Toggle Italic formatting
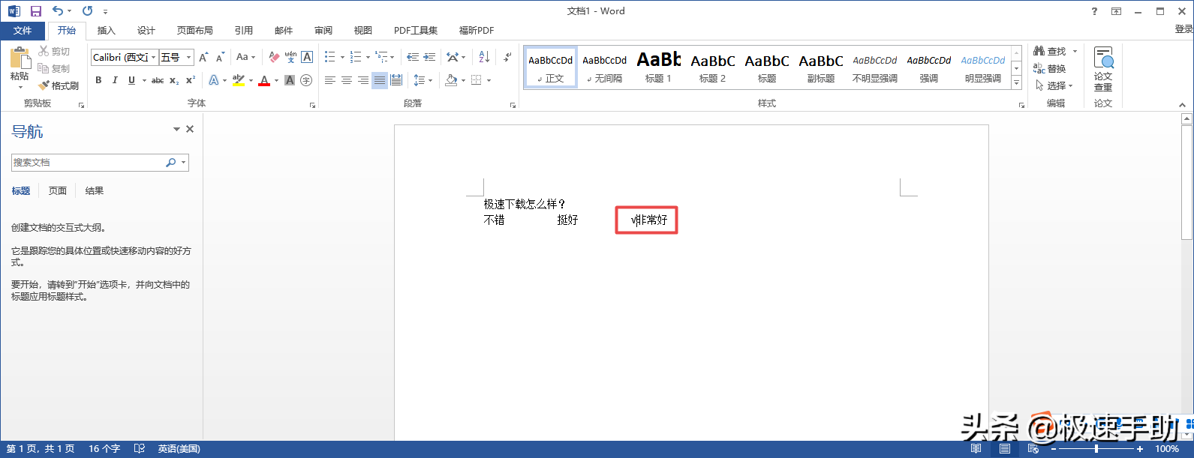The width and height of the screenshot is (1194, 458). [115, 80]
